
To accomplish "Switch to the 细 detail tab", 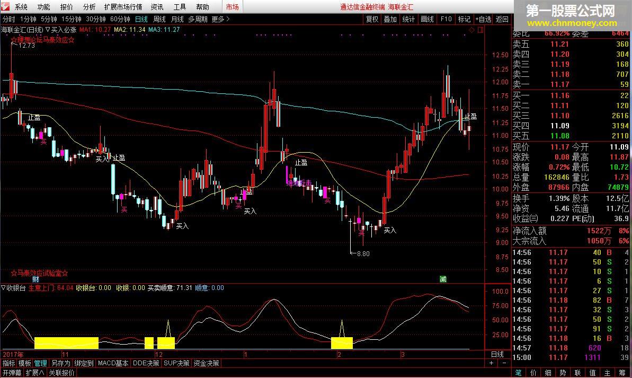I will pyautogui.click(x=548, y=373).
